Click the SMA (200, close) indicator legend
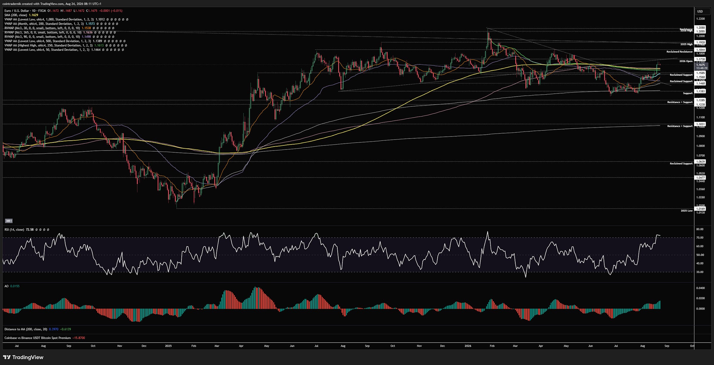The image size is (714, 365). point(16,15)
